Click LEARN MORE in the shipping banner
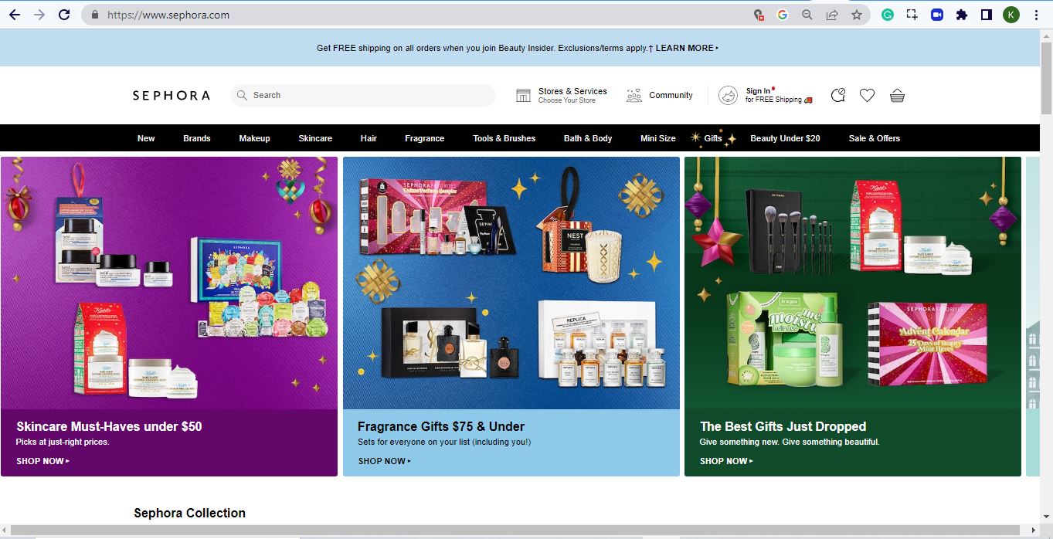Viewport: 1053px width, 539px height. (x=686, y=48)
